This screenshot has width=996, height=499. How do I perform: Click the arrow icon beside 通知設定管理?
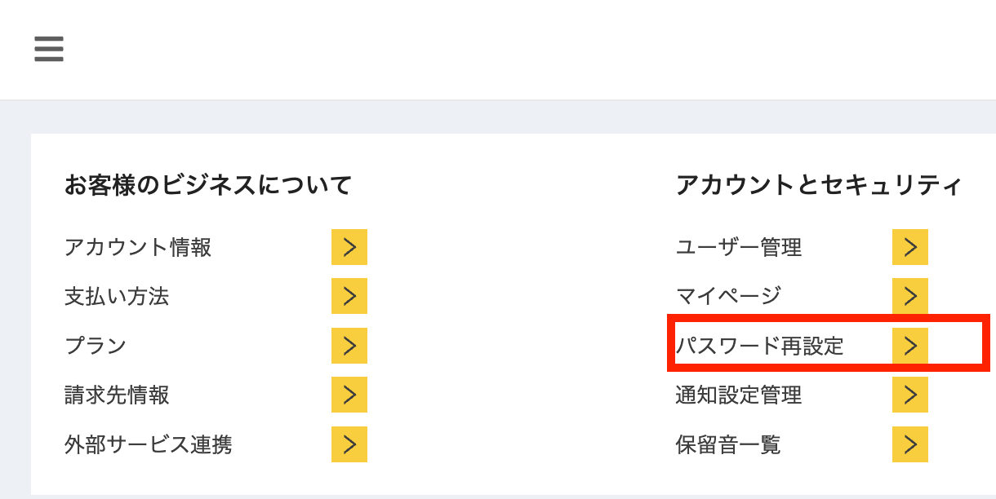pos(910,395)
